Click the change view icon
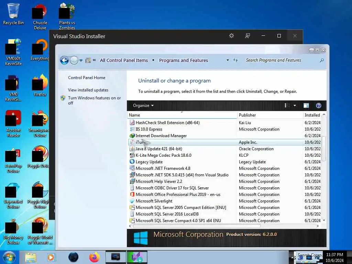This screenshot has height=264, width=352. point(287,106)
